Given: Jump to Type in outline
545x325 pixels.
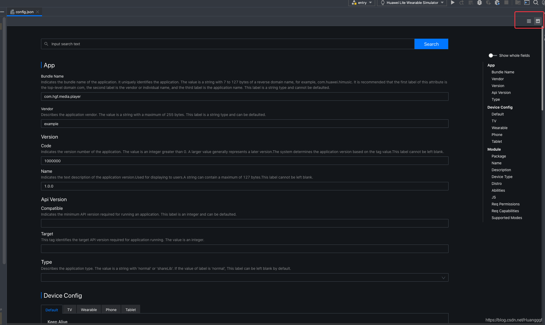Looking at the screenshot, I should [496, 99].
